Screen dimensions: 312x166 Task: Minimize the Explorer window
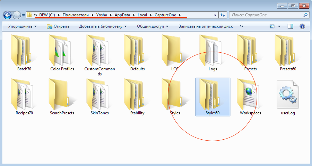[282, 6]
